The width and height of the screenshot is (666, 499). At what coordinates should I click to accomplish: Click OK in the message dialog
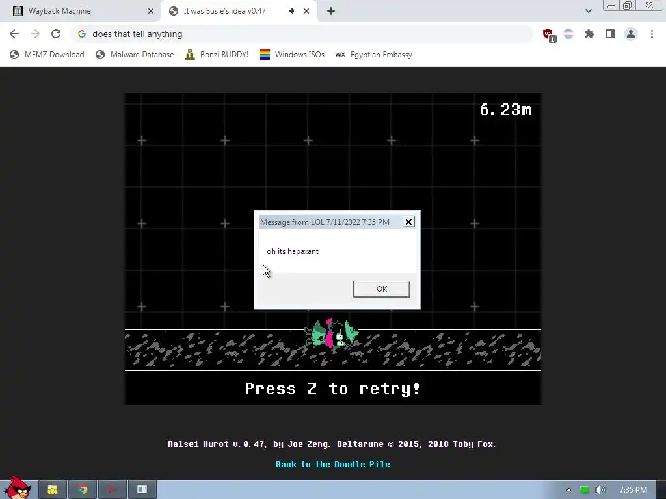pos(381,289)
